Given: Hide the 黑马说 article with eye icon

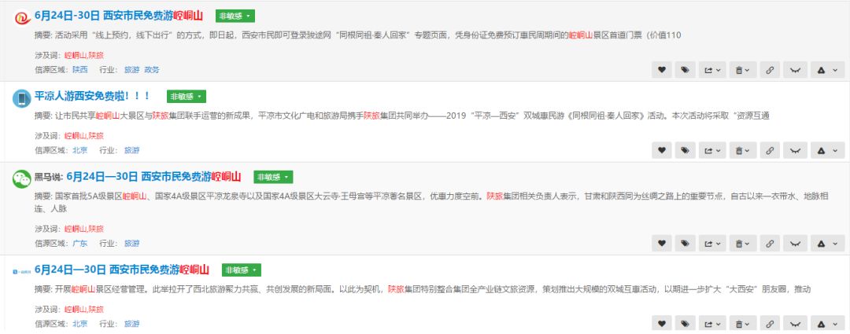Looking at the screenshot, I should point(795,244).
